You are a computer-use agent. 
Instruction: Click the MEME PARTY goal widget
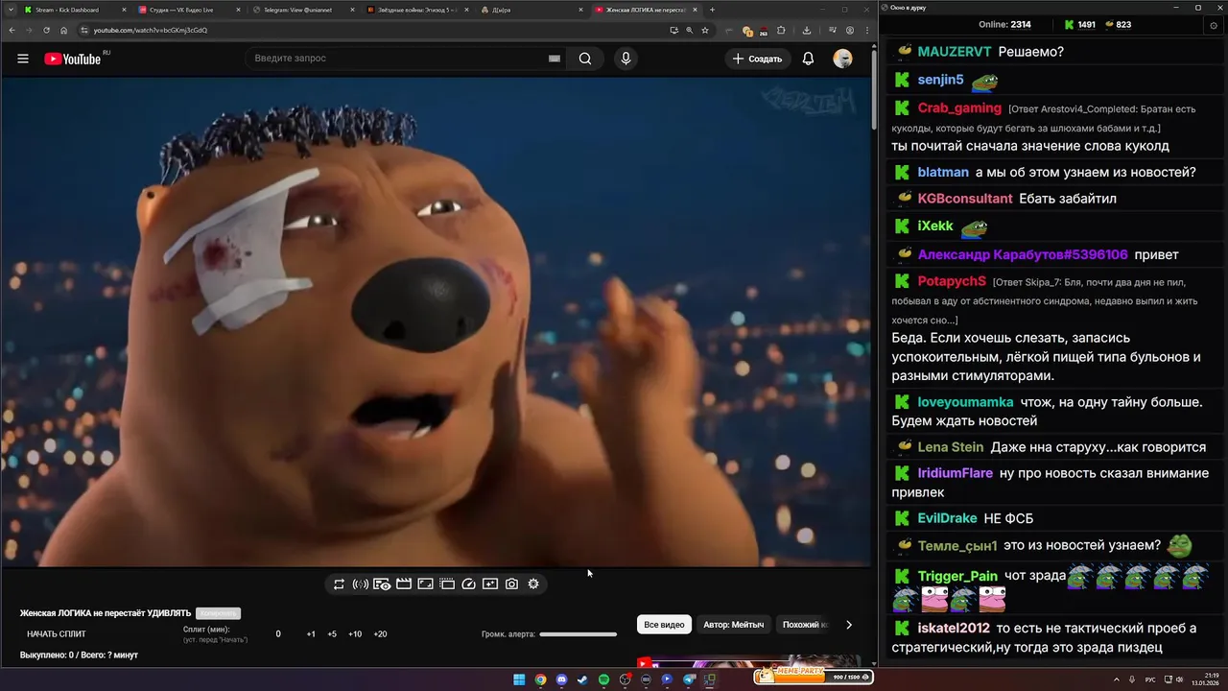pos(814,676)
